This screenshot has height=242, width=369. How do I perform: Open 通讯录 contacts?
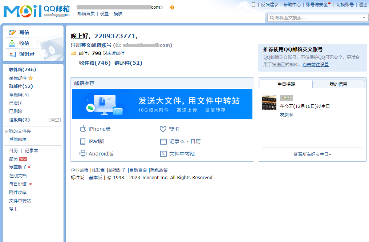click(x=27, y=55)
